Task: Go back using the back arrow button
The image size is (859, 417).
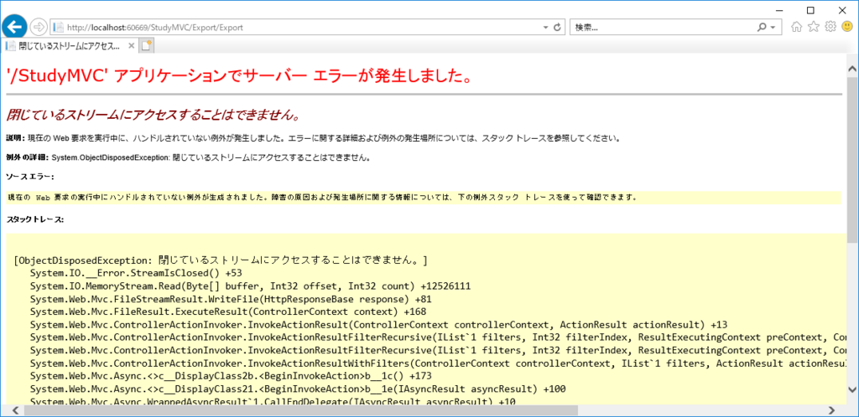Action: tap(16, 26)
